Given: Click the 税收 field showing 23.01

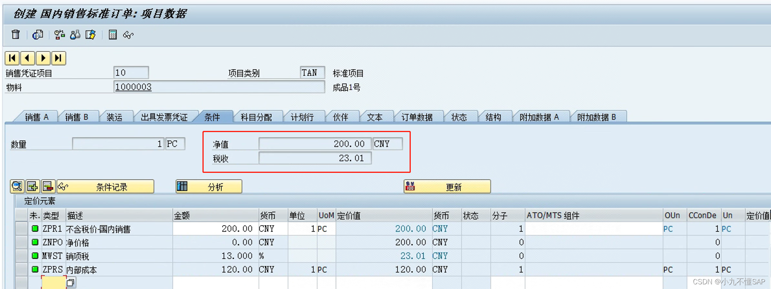Looking at the screenshot, I should (315, 158).
